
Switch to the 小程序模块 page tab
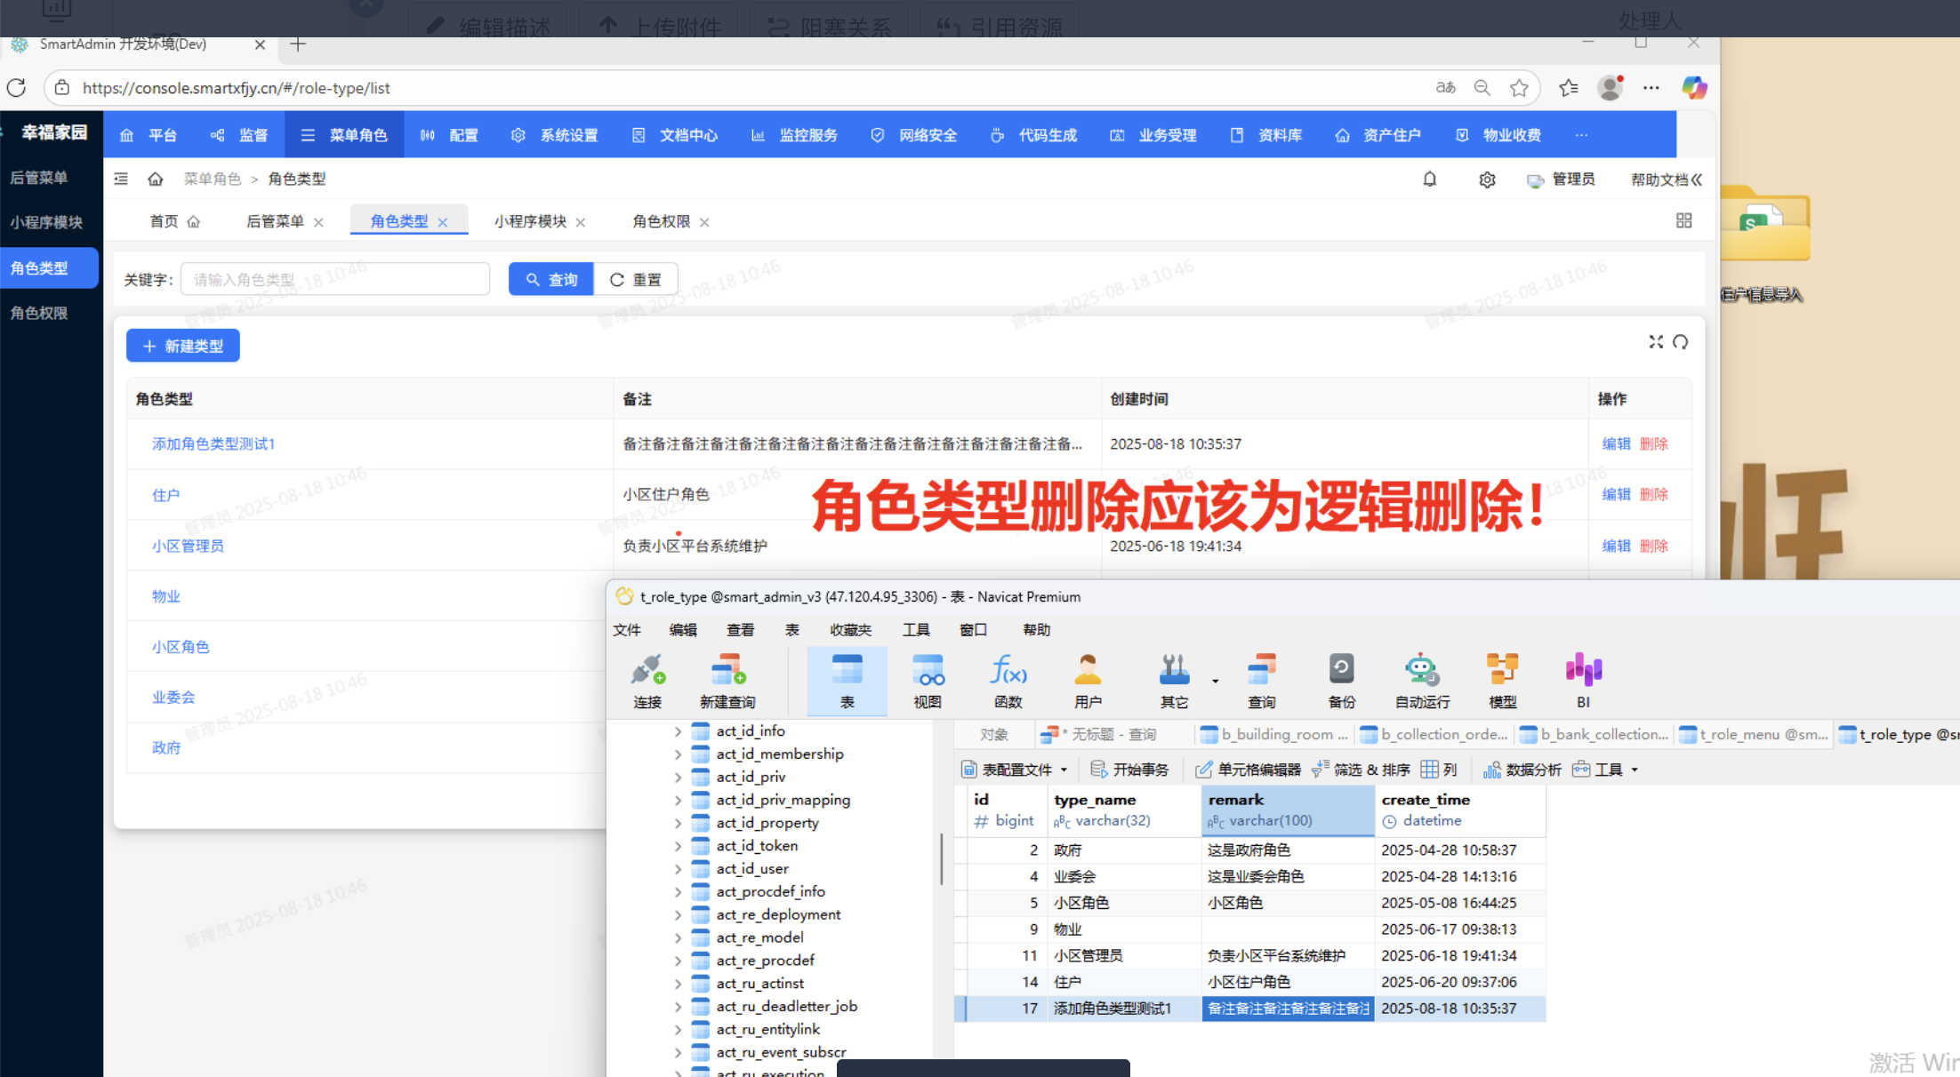click(x=530, y=221)
